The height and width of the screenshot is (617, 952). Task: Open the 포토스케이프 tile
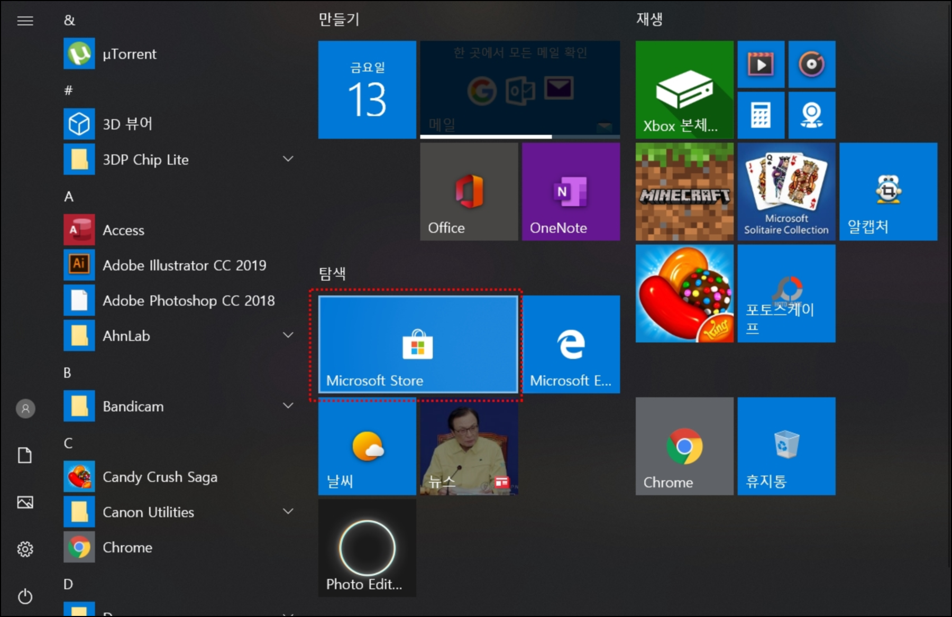coord(786,293)
